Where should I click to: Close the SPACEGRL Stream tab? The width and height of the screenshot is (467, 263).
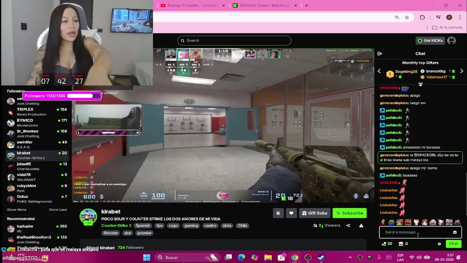pyautogui.click(x=296, y=5)
